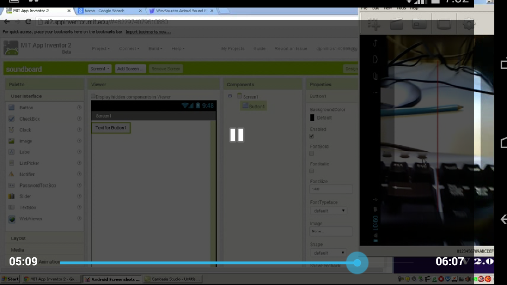This screenshot has width=507, height=285.
Task: Open help for the ListPicker component
Action: click(79, 163)
